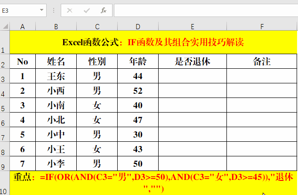Select row 10 header
The image size is (298, 195).
tap(5, 183)
